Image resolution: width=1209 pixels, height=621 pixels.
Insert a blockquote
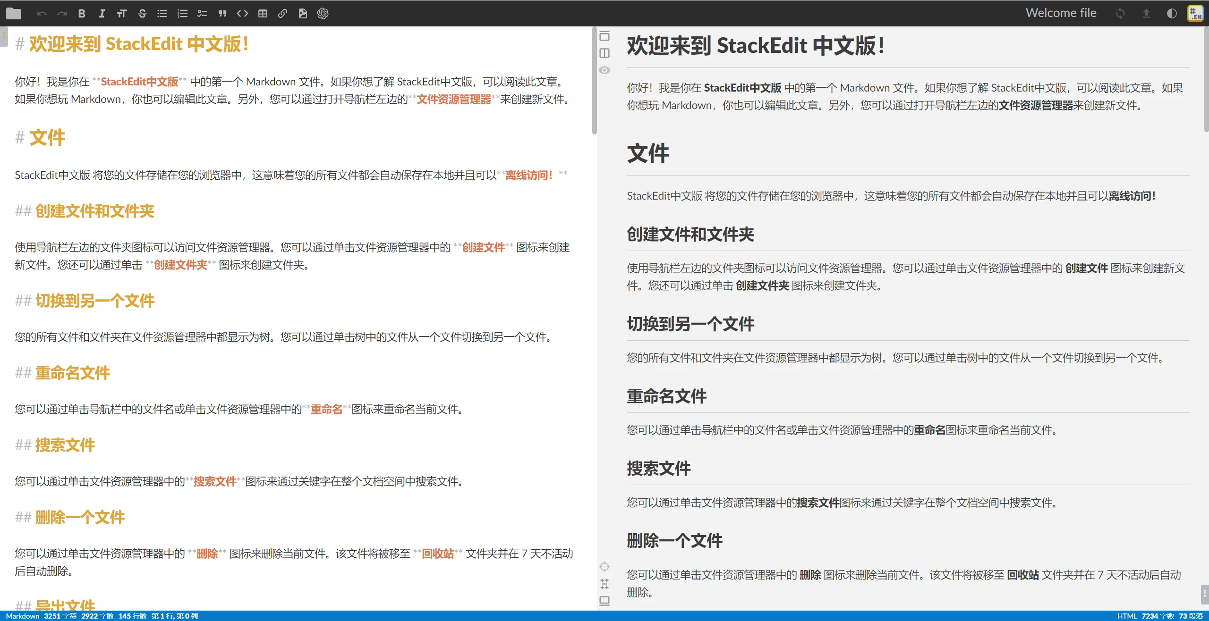[222, 14]
